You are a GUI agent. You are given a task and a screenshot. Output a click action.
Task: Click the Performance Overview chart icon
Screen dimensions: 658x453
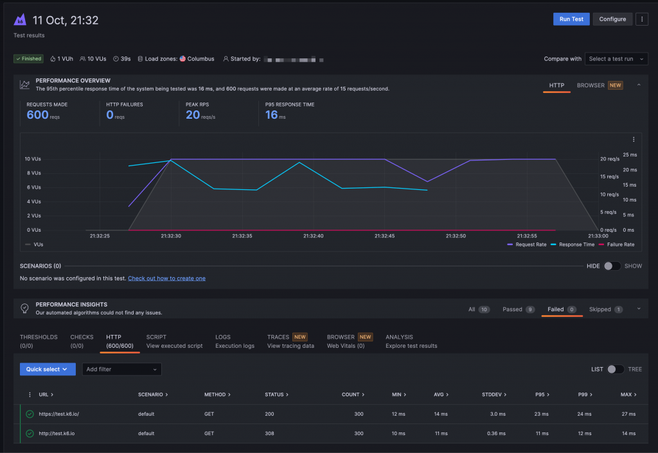coord(24,85)
